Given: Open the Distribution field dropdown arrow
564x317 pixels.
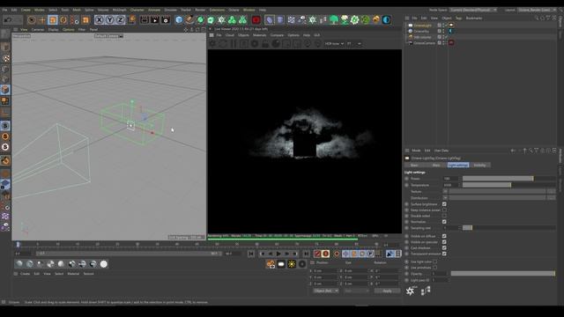Looking at the screenshot, I should click(x=445, y=197).
